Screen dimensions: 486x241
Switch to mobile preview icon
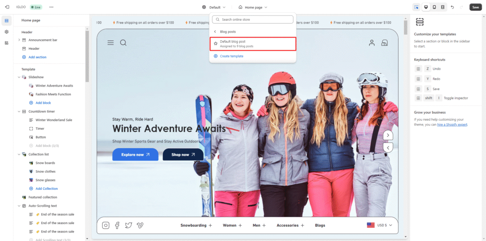coord(434,7)
